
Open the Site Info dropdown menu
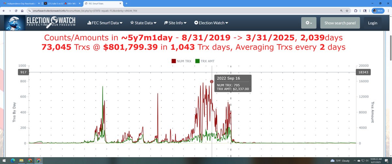pyautogui.click(x=175, y=23)
